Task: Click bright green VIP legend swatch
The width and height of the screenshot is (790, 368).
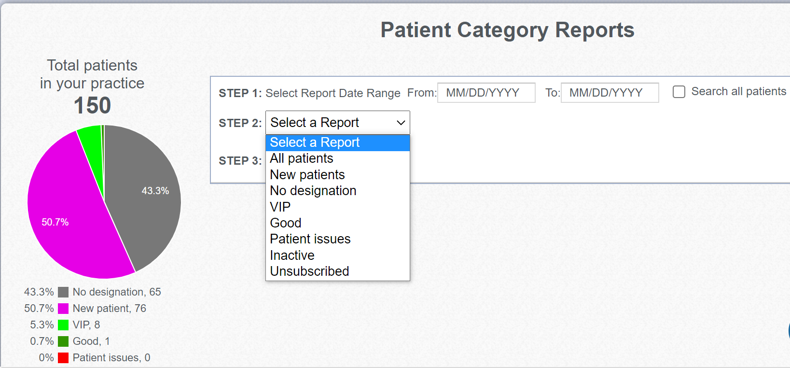Action: tap(63, 325)
